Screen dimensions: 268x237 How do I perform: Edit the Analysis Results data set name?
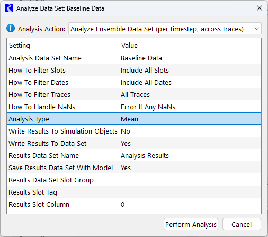tap(190, 155)
